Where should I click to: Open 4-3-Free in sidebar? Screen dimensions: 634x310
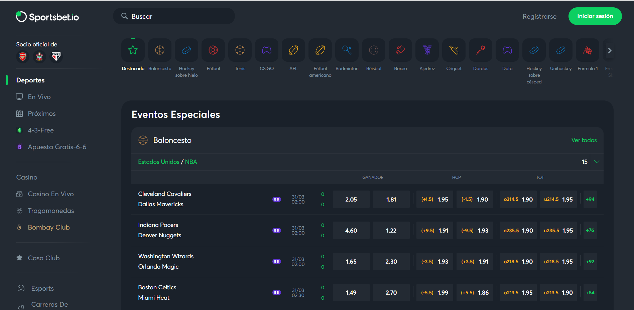click(35, 130)
